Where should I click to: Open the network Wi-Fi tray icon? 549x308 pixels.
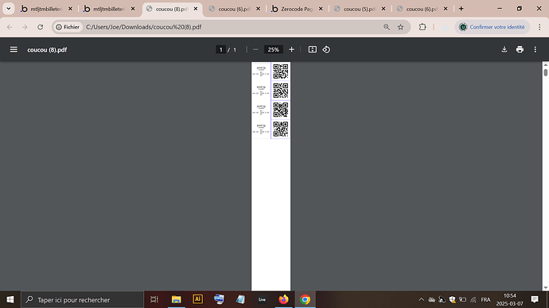tap(473, 299)
